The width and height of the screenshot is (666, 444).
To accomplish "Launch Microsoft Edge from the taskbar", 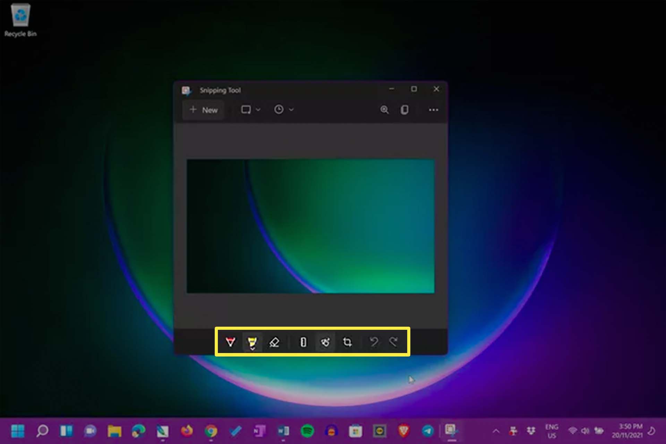I will [x=138, y=431].
